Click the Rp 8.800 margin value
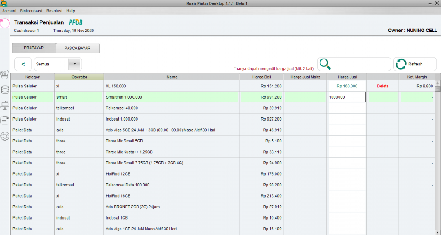Viewport: 441px width, 235px height. tap(425, 86)
